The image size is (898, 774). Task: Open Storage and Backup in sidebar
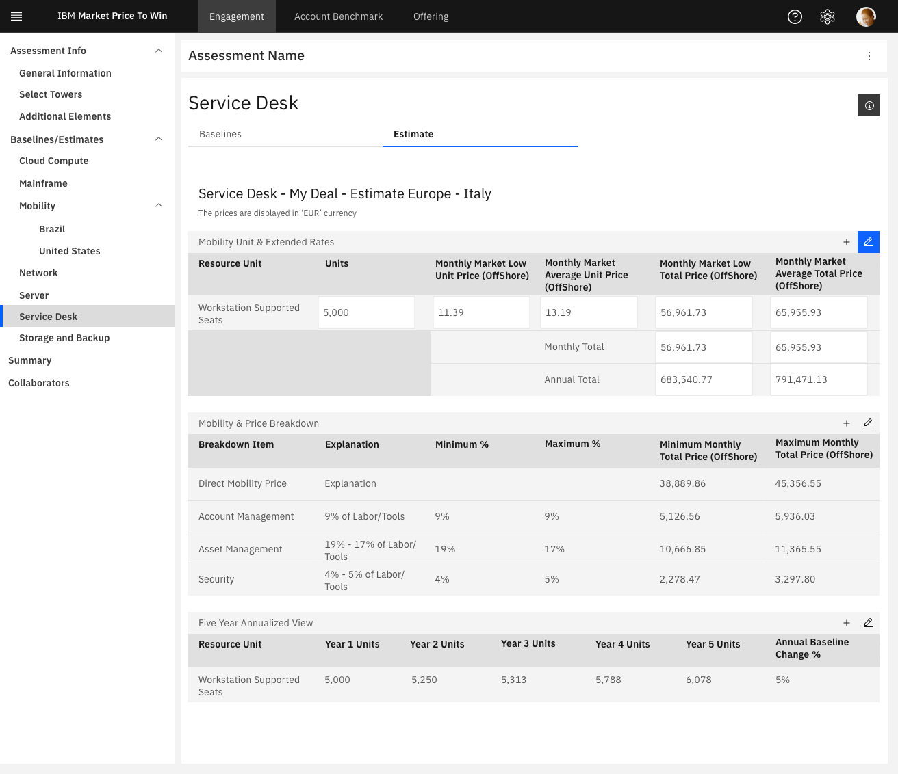(64, 338)
